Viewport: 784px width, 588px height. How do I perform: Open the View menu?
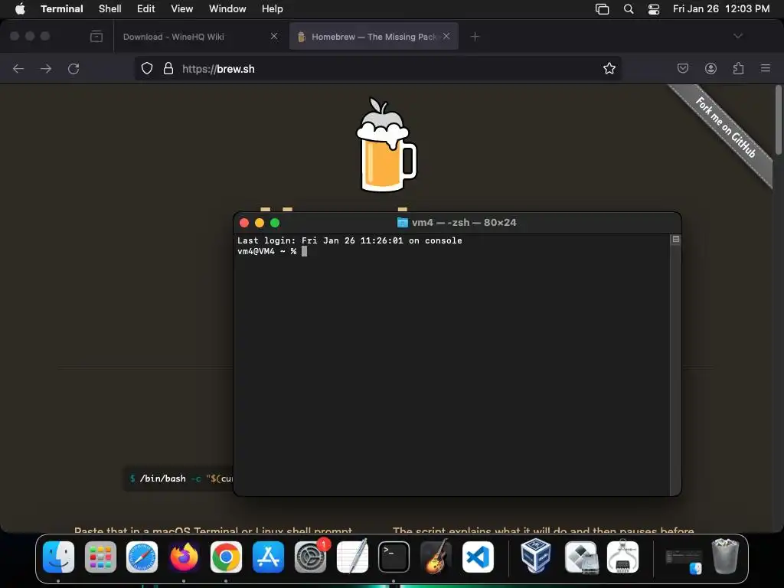(181, 8)
